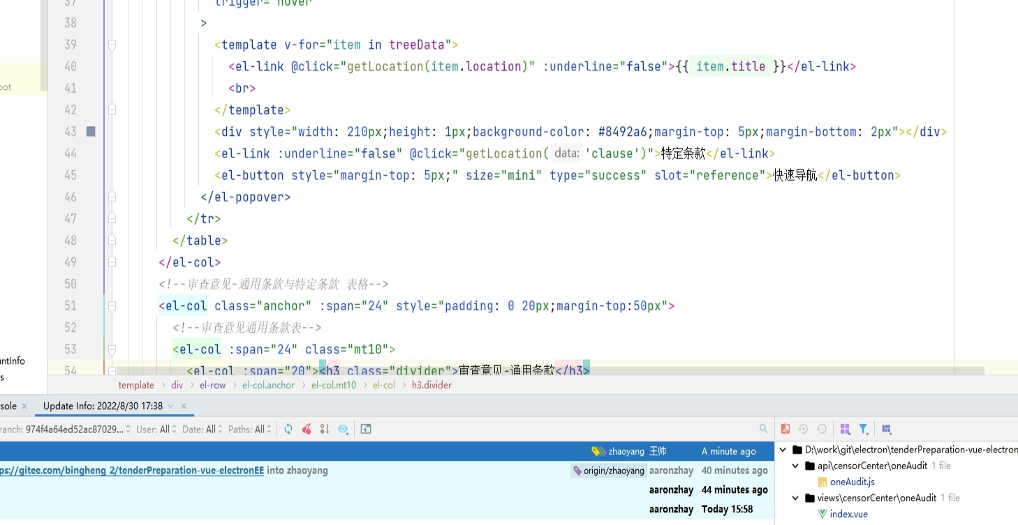1018x525 pixels.
Task: Click the data: parameter hint on line 44
Action: (x=568, y=154)
